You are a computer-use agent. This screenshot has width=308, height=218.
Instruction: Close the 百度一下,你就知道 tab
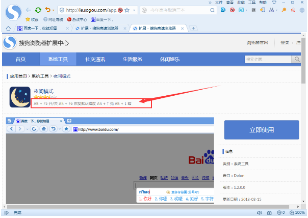tap(67, 29)
